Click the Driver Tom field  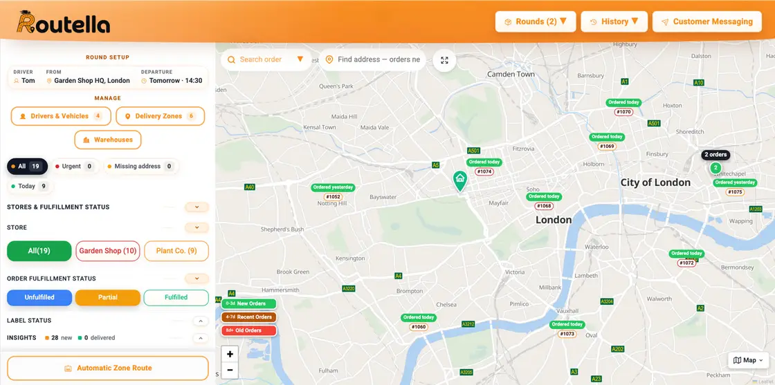coord(25,77)
